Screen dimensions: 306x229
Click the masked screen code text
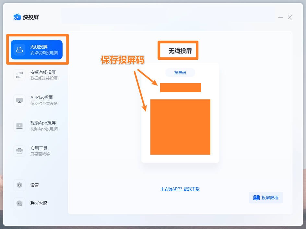point(180,87)
